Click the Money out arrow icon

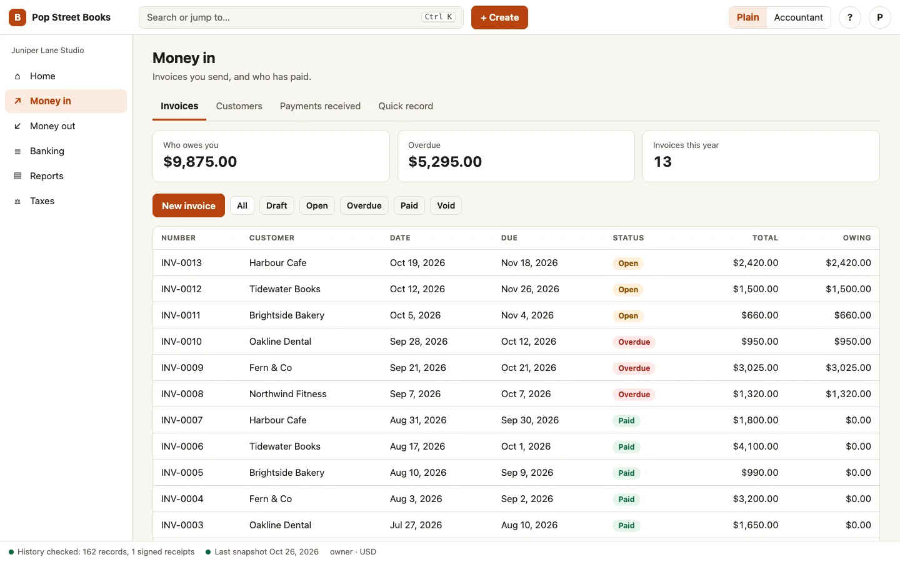[17, 126]
